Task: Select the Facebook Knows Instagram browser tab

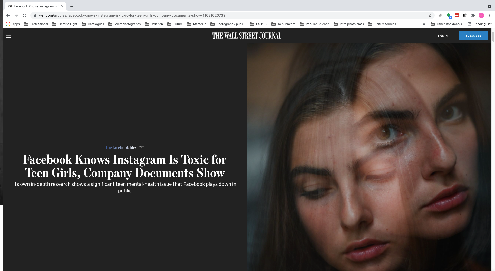Action: coord(35,6)
